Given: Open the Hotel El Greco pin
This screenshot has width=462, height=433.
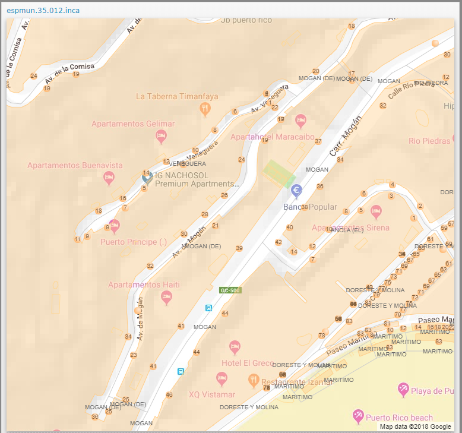Looking at the screenshot, I should coord(235,347).
